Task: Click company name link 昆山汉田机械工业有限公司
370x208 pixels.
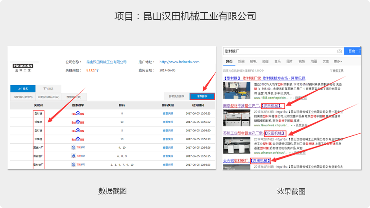Action: [106, 62]
